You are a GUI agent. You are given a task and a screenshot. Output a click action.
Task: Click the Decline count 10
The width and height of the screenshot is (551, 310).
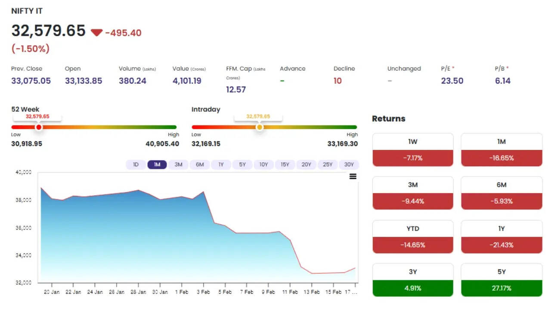337,81
